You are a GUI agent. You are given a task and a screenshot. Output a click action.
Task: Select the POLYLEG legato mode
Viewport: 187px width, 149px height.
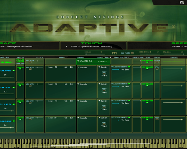(x=20, y=60)
